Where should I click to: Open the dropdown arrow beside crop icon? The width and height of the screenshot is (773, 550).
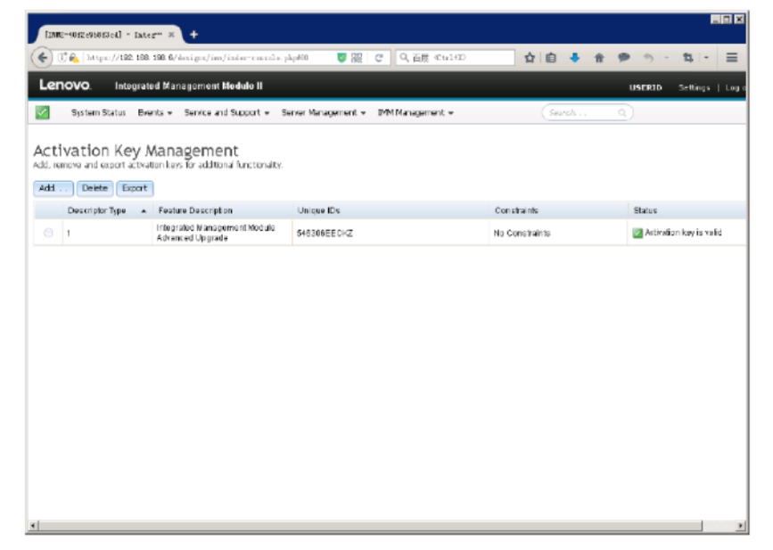(706, 58)
